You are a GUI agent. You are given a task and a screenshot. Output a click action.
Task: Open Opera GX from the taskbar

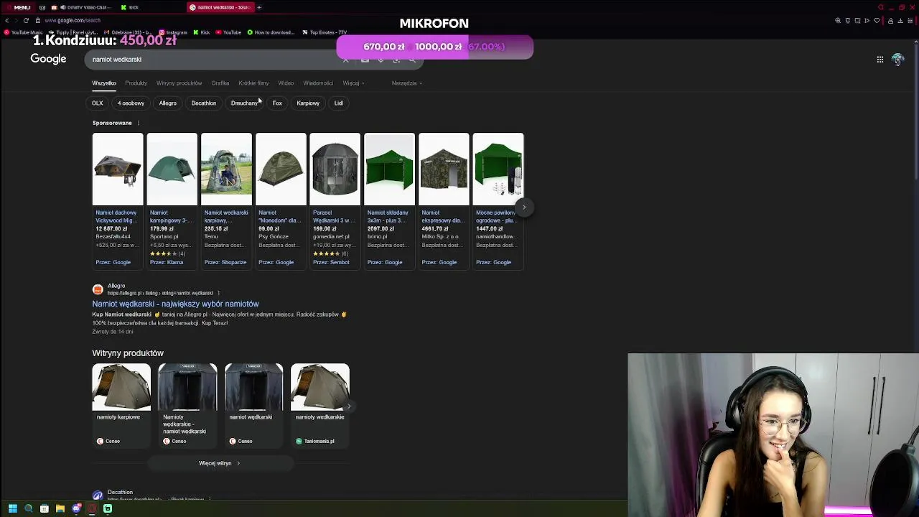pos(92,508)
